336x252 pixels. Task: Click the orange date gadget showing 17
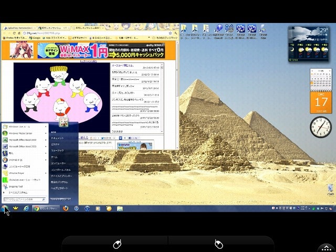click(x=321, y=102)
